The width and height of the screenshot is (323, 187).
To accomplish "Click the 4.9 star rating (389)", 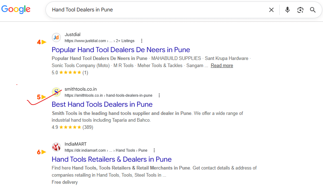I will [x=72, y=127].
